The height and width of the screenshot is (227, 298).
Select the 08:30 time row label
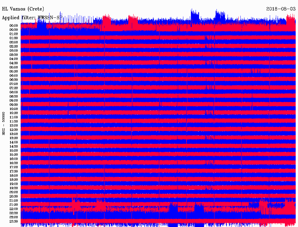click(14, 96)
